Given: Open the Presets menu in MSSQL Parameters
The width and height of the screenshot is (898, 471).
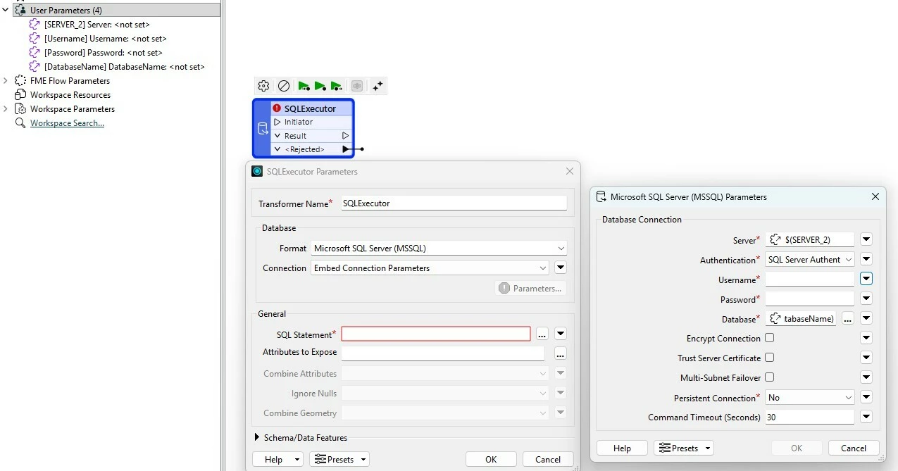Looking at the screenshot, I should click(684, 448).
